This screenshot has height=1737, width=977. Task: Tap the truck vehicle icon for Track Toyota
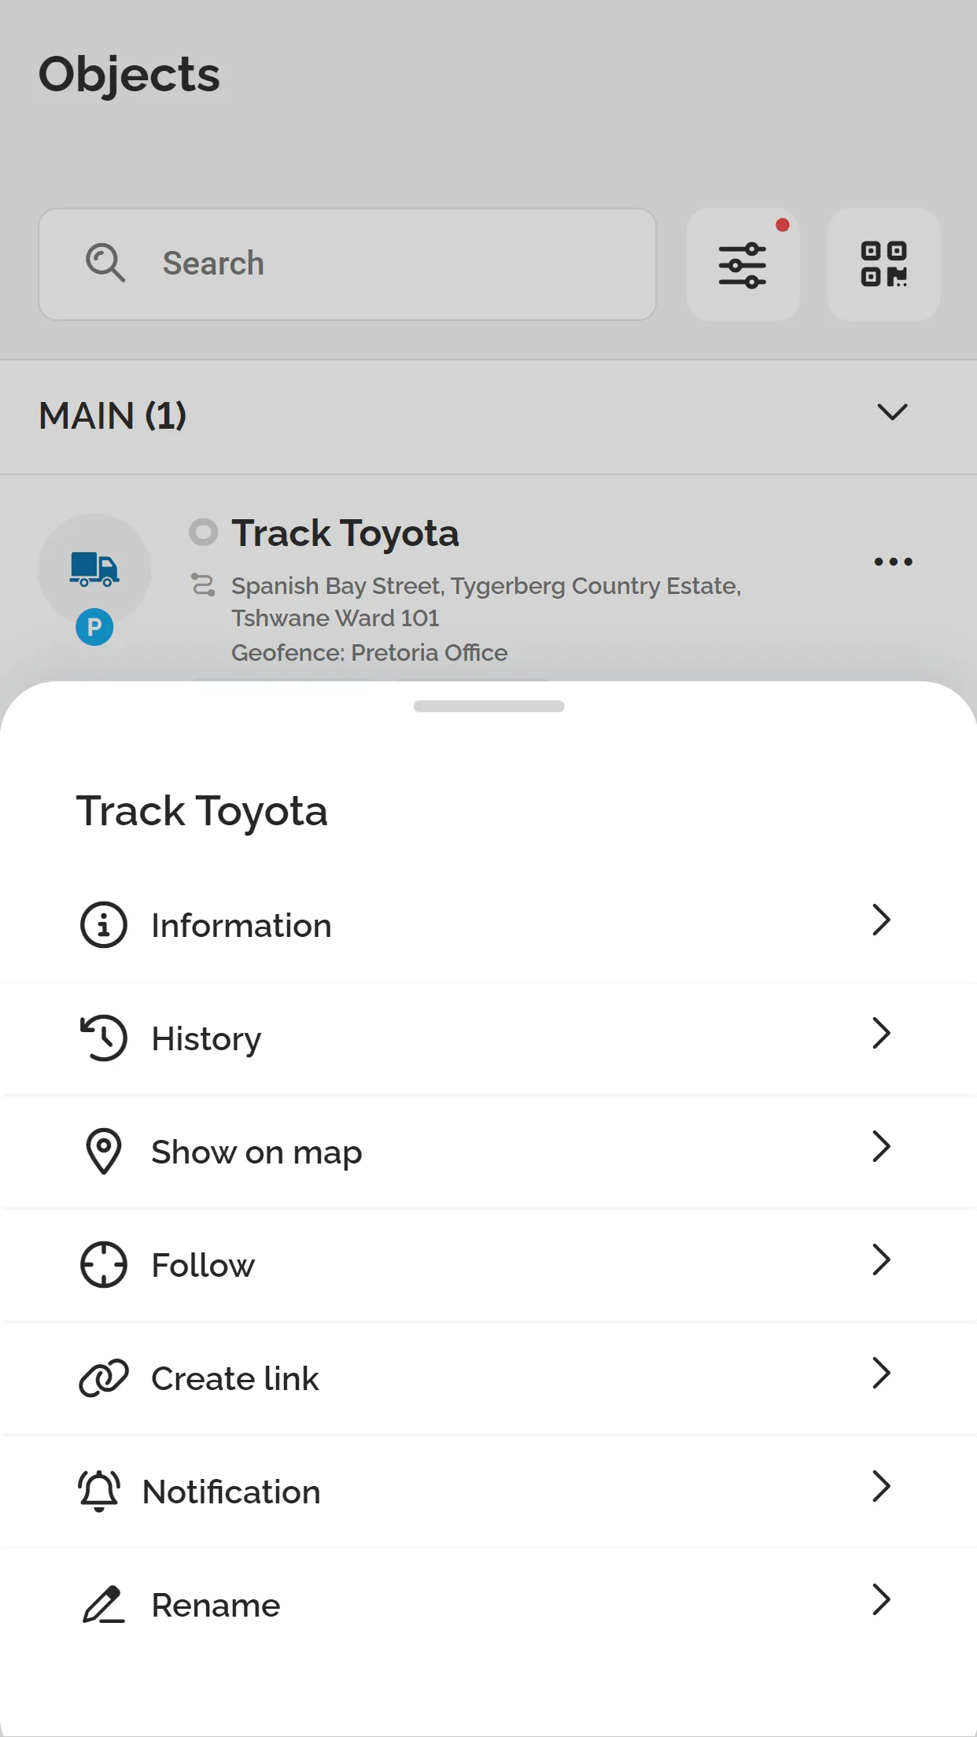click(94, 568)
